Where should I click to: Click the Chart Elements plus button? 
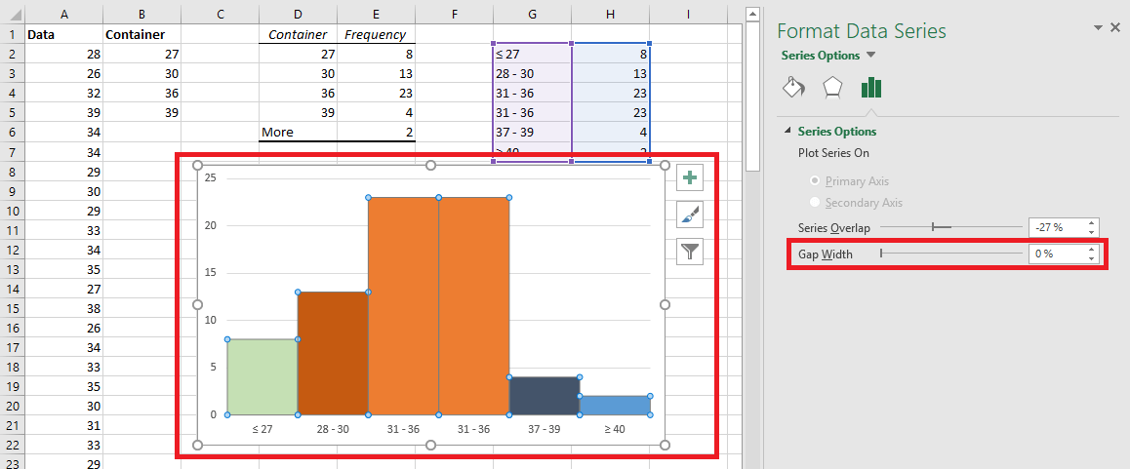coord(690,177)
